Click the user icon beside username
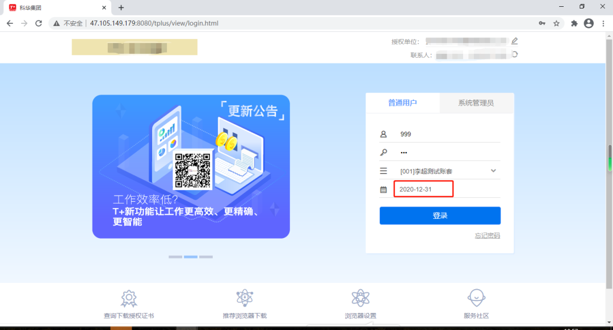The height and width of the screenshot is (330, 613). click(384, 134)
